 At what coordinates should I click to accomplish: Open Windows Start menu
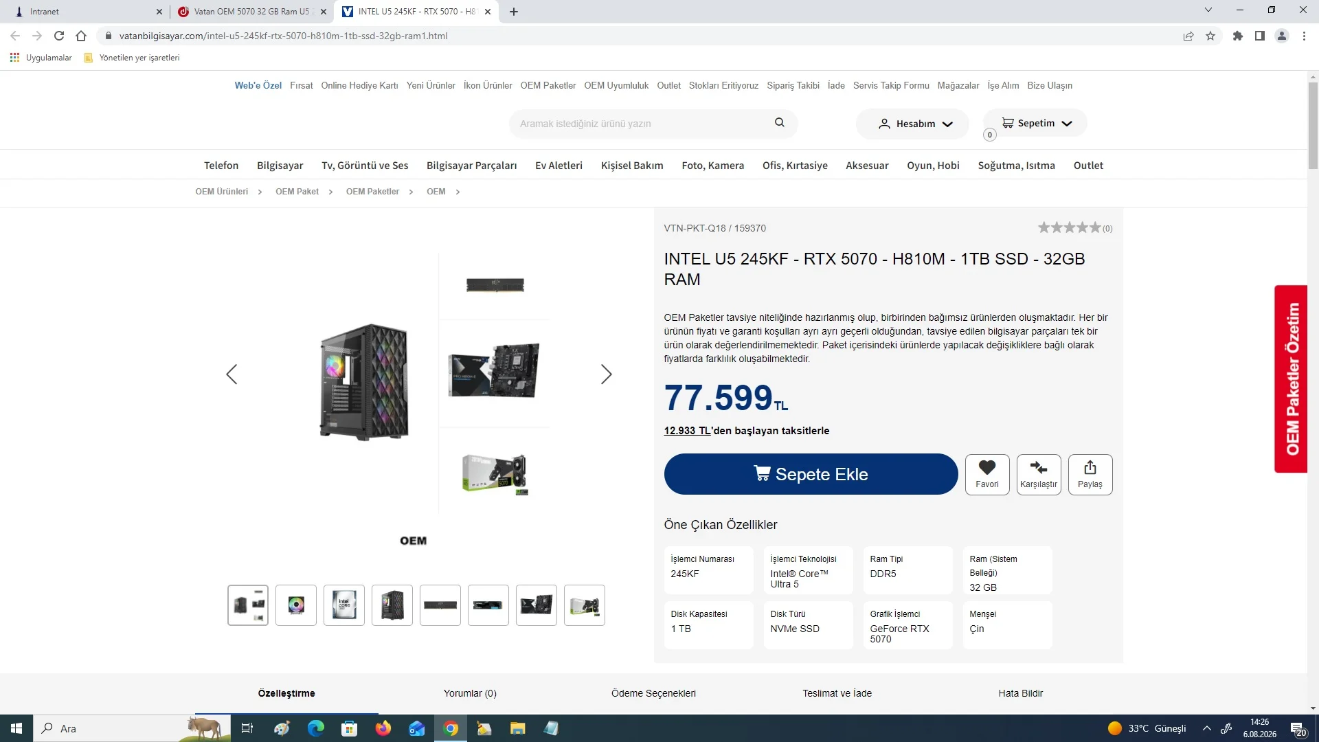point(16,728)
